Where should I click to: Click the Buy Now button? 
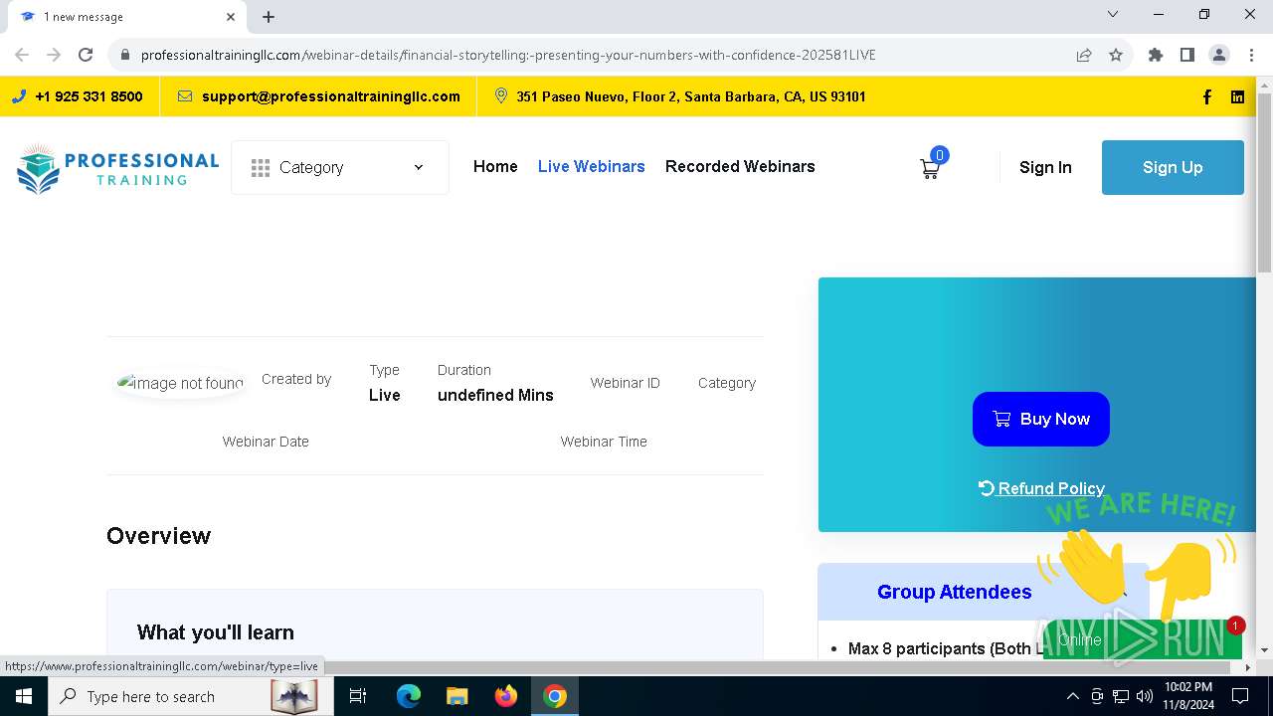click(x=1041, y=419)
